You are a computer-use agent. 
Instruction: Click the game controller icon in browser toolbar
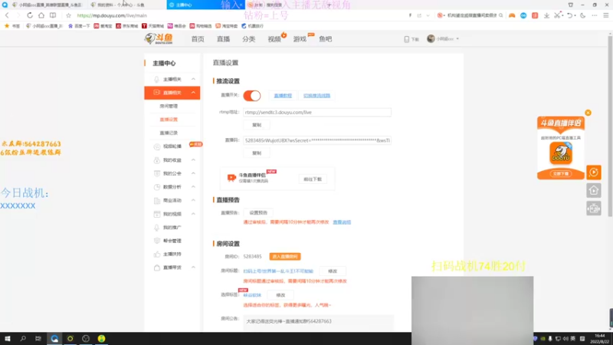coord(512,15)
